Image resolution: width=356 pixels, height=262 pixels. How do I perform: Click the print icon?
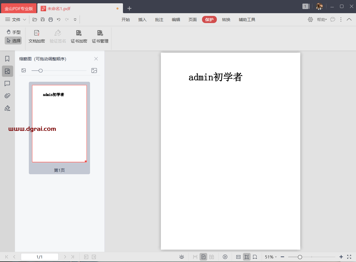click(x=51, y=19)
